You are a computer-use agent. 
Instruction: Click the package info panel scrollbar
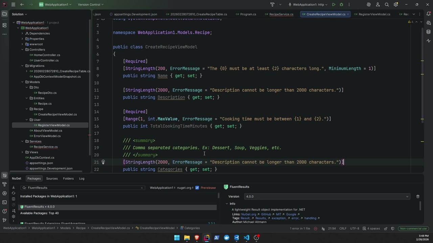420,205
